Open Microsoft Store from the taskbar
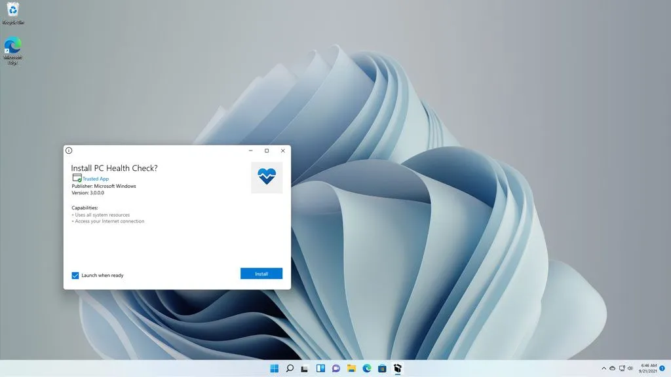 (x=382, y=368)
